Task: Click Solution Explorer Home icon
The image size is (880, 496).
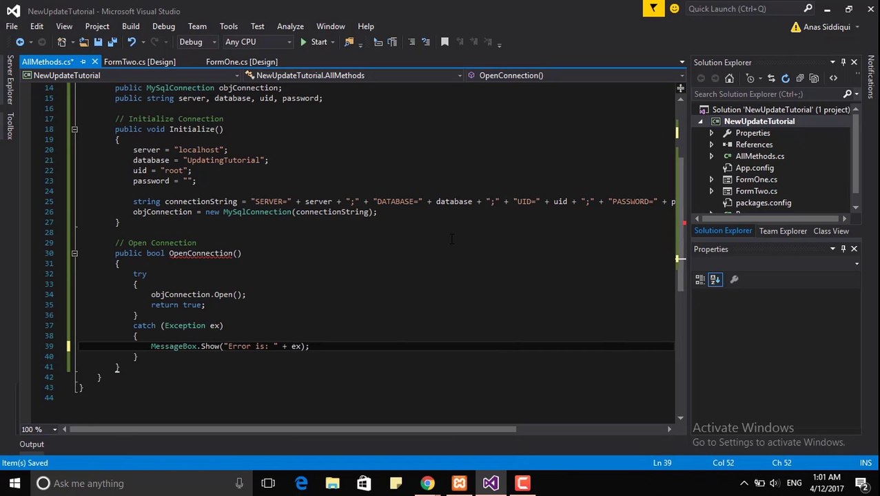Action: pyautogui.click(x=729, y=79)
